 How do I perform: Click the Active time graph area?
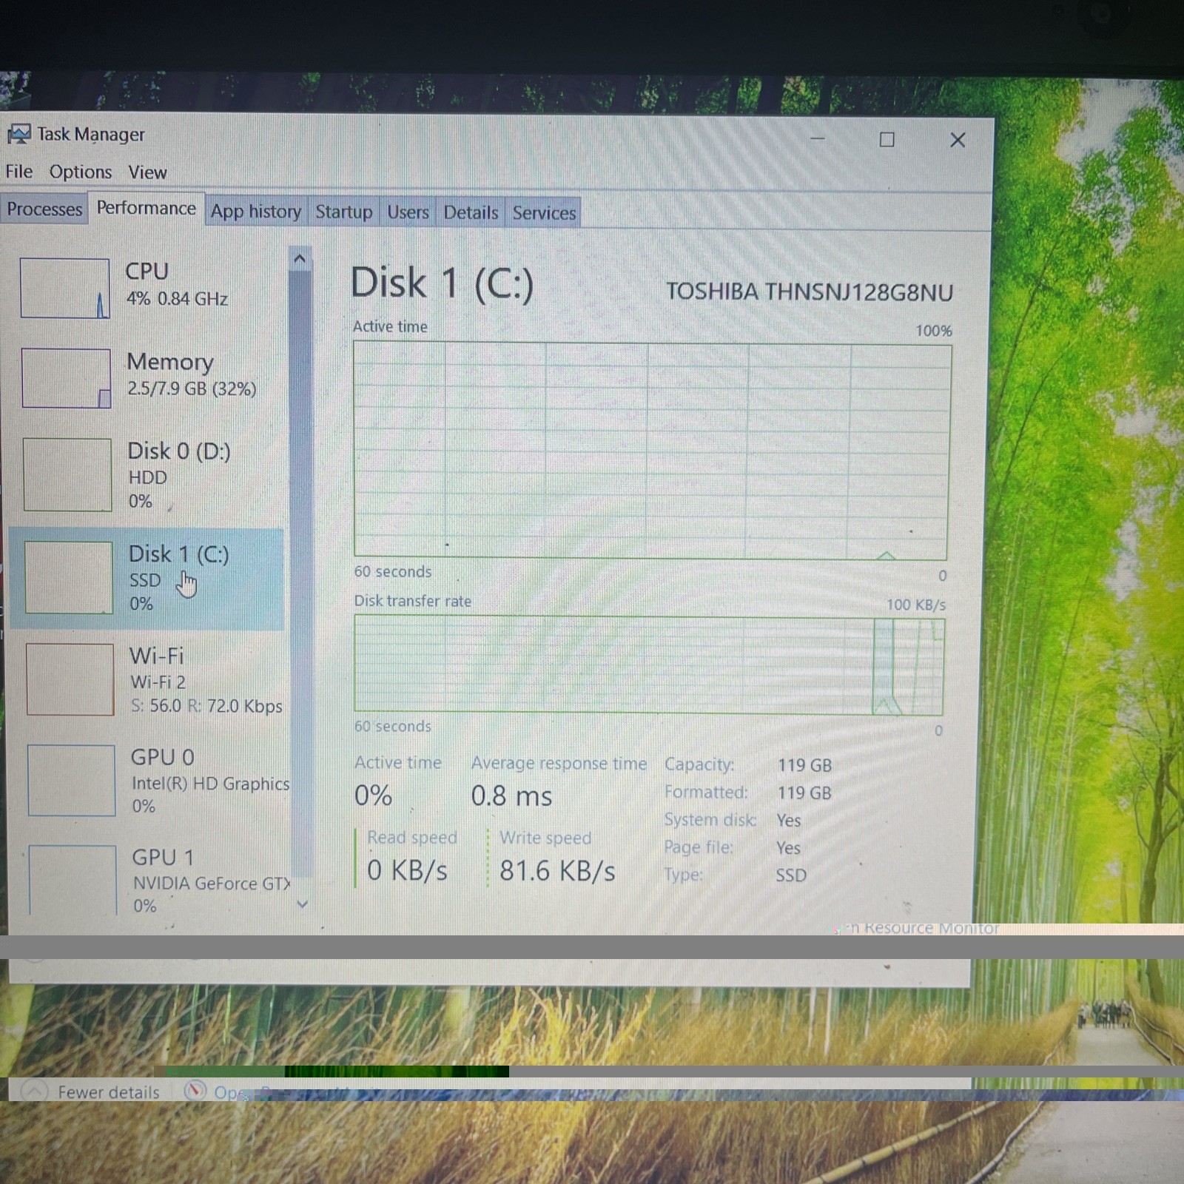652,450
